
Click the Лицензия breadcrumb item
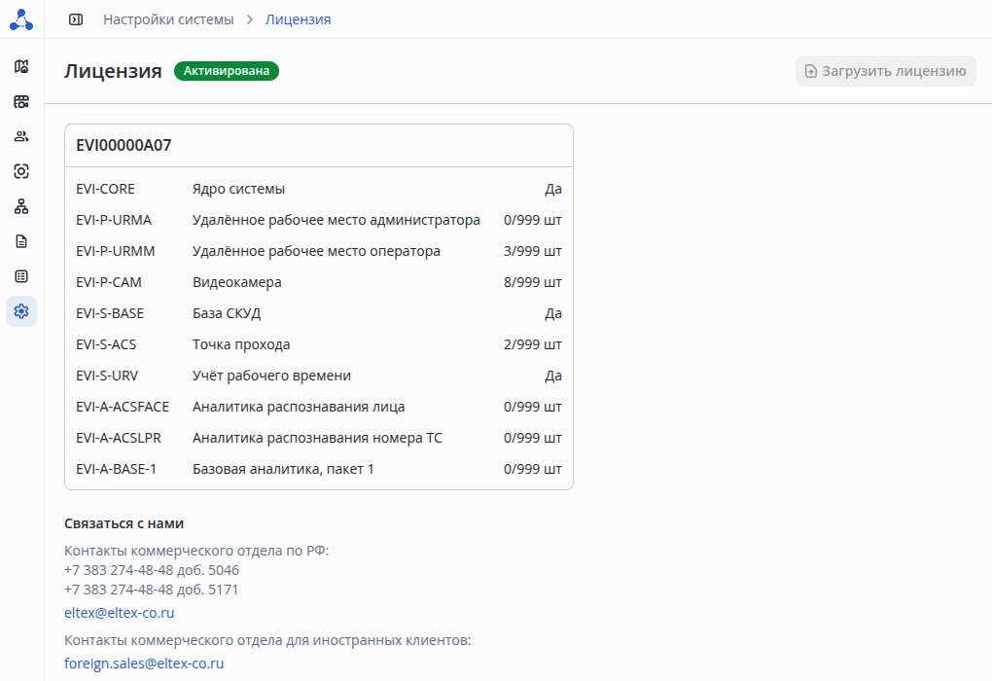(298, 19)
